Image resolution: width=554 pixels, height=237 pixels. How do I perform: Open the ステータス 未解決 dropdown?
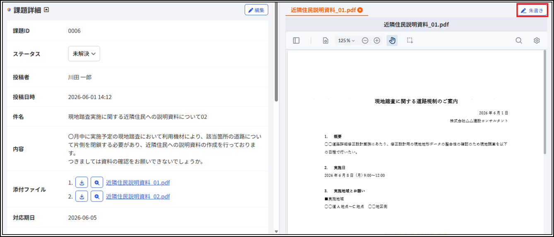(x=84, y=54)
